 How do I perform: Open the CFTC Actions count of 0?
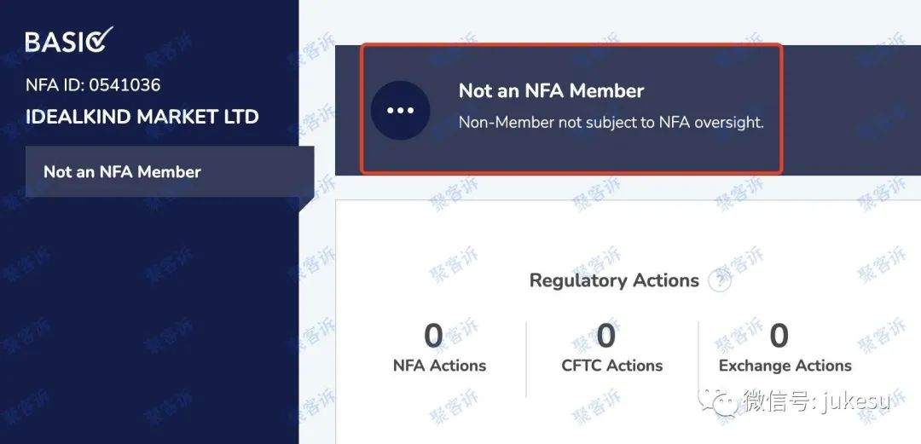coord(606,336)
